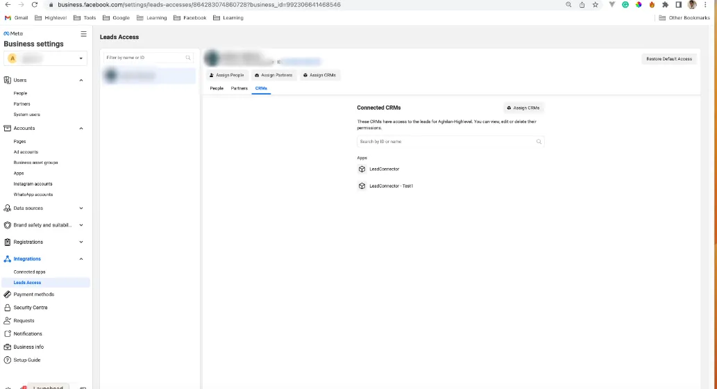Image resolution: width=717 pixels, height=389 pixels.
Task: Select the LeadConnector - Test1 app
Action: pyautogui.click(x=391, y=185)
